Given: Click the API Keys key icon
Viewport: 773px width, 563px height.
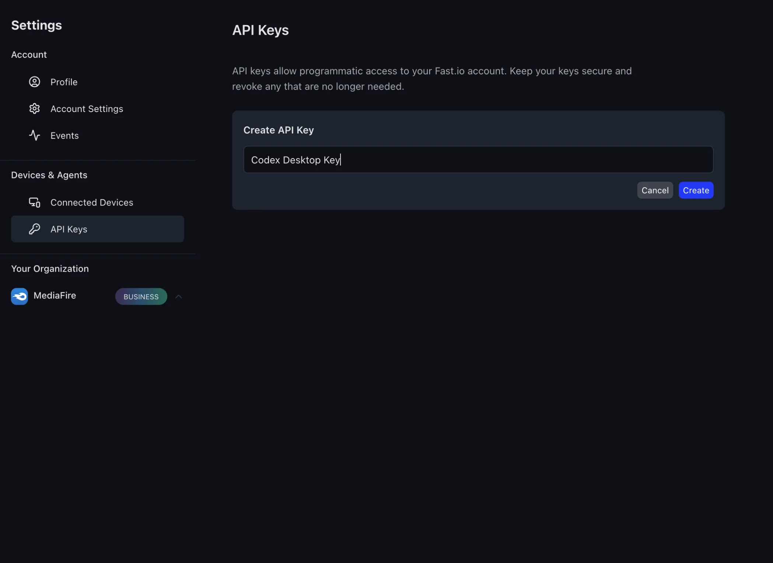Looking at the screenshot, I should point(34,229).
